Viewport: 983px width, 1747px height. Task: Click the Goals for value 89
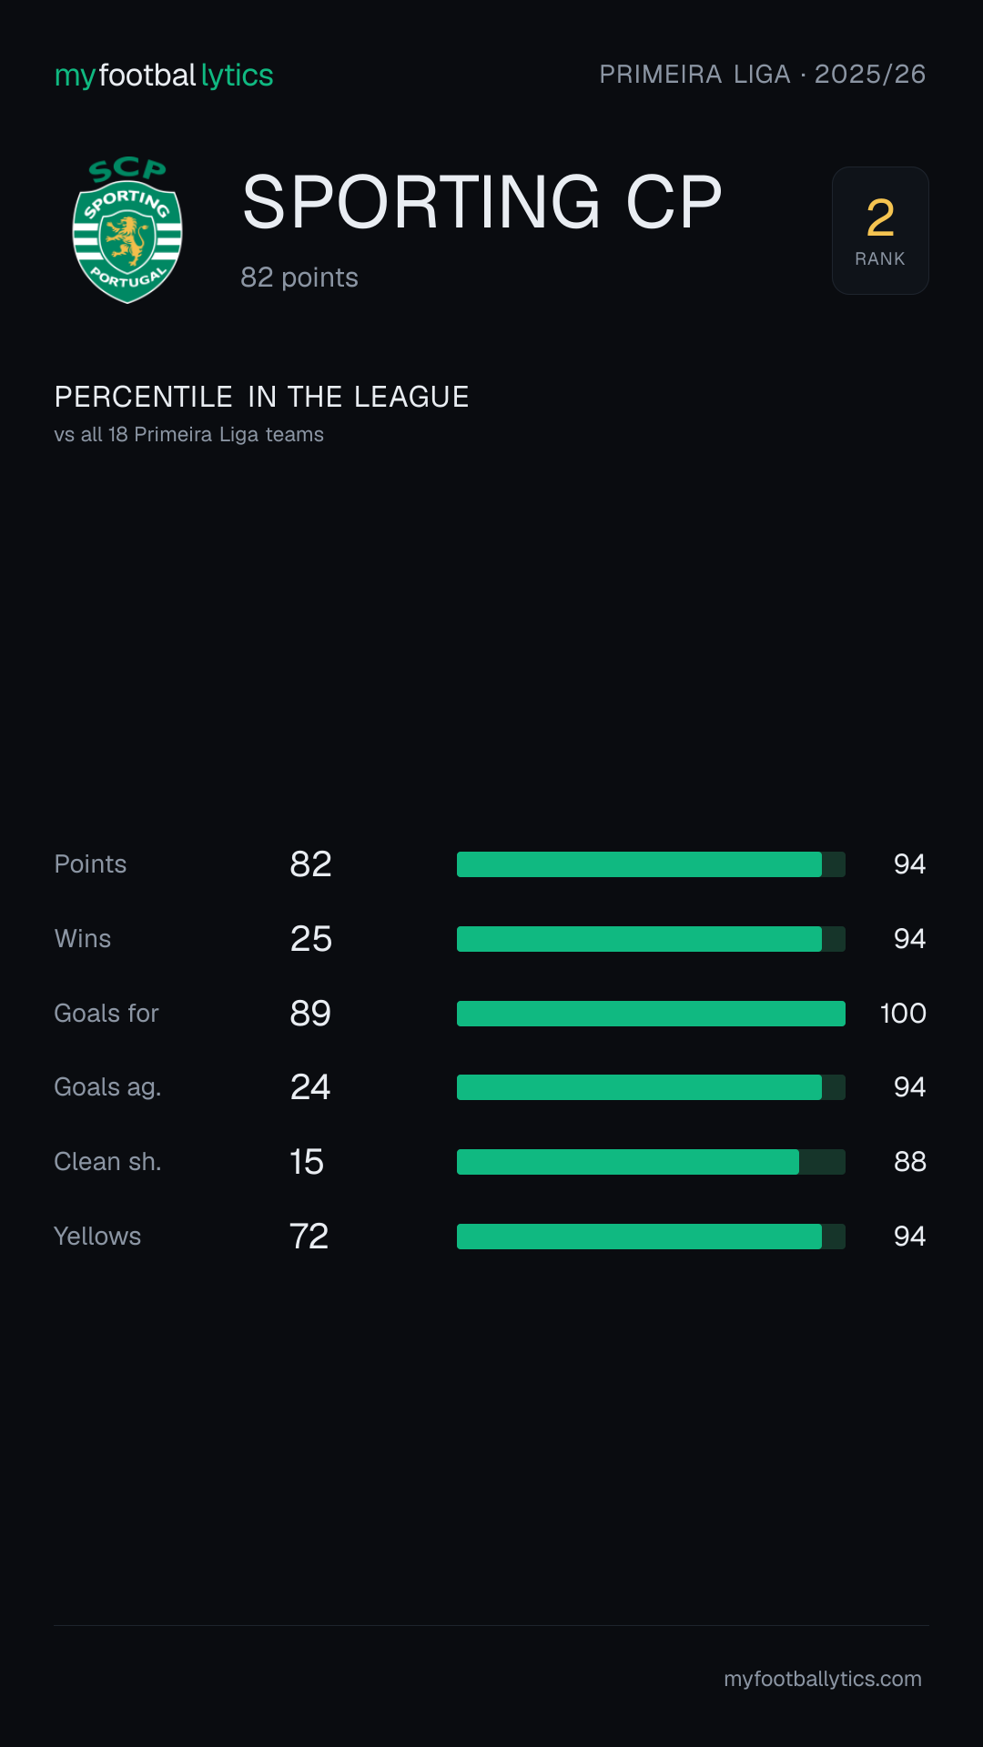310,1014
